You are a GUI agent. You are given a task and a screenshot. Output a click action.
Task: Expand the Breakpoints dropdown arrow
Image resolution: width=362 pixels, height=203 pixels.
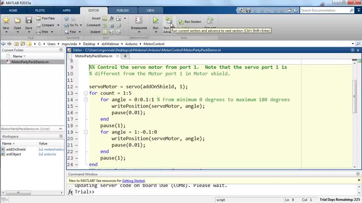click(139, 32)
